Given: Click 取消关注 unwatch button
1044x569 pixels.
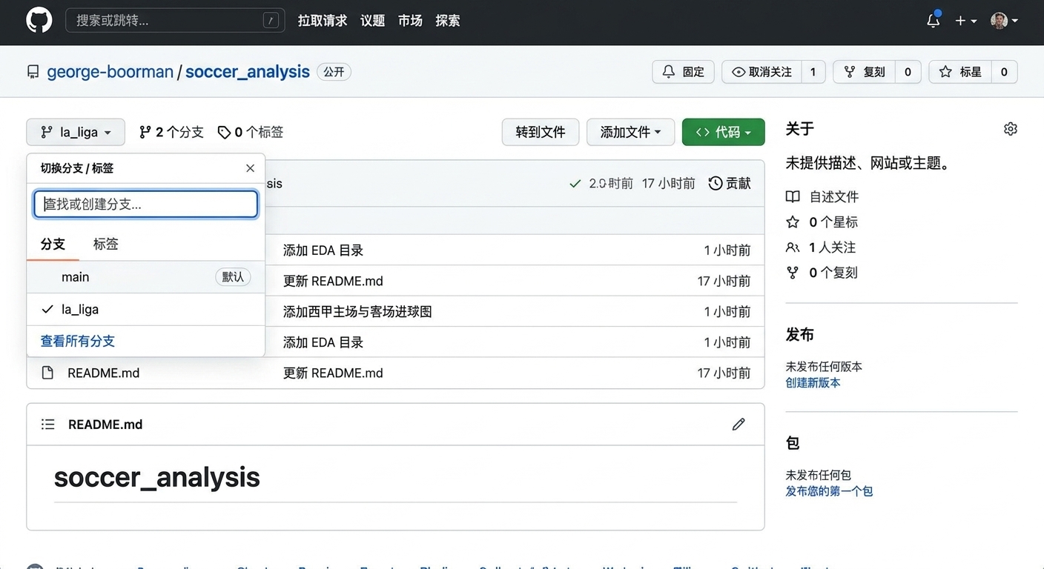Looking at the screenshot, I should 761,72.
